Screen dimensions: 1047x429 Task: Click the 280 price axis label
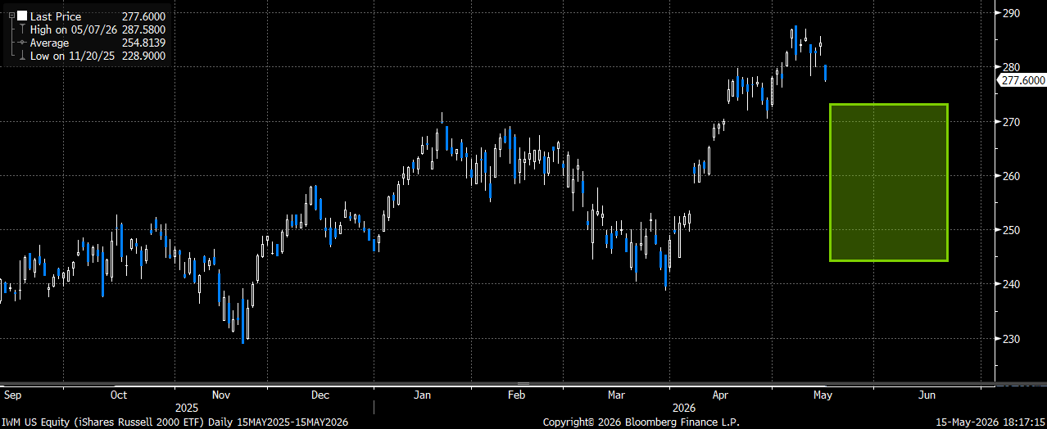pos(1010,67)
